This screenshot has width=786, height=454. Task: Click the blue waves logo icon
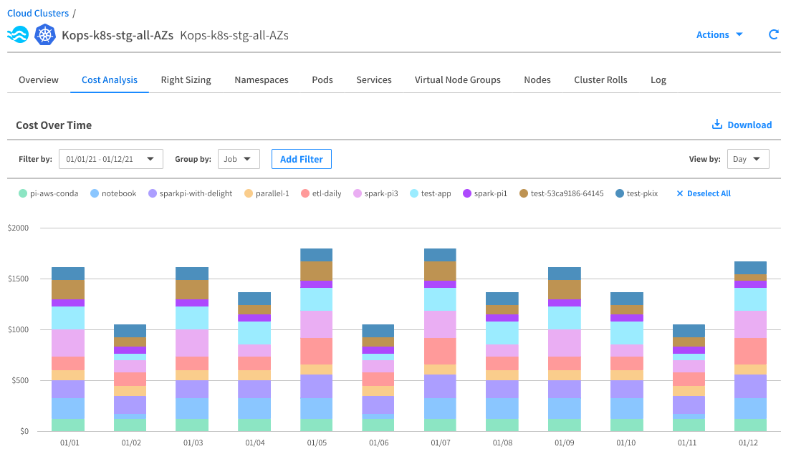coord(18,35)
